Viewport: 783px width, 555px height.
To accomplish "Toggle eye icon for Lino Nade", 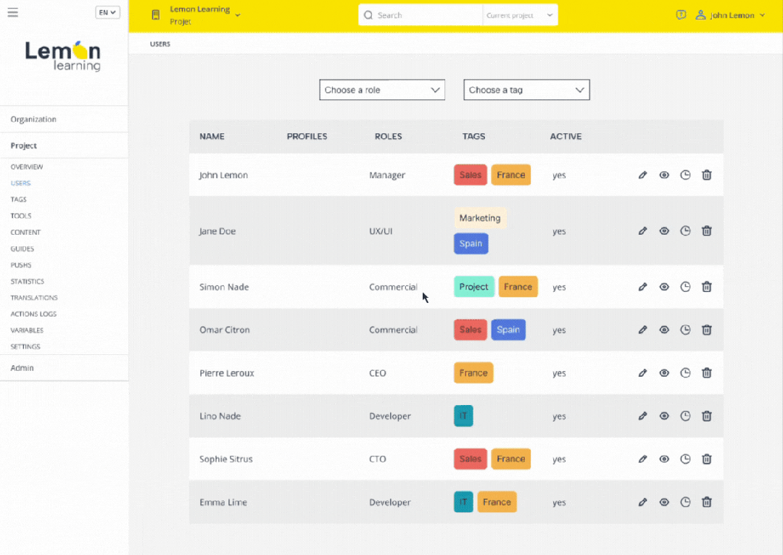I will (664, 416).
